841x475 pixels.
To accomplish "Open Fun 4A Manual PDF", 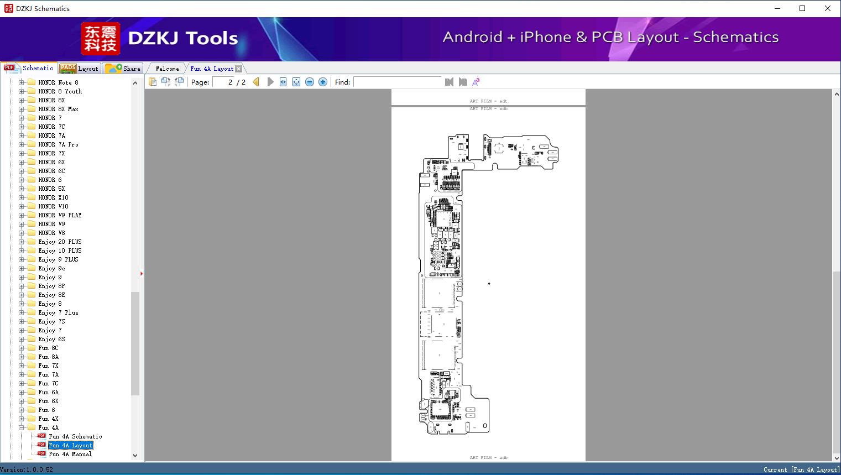I will (x=70, y=454).
